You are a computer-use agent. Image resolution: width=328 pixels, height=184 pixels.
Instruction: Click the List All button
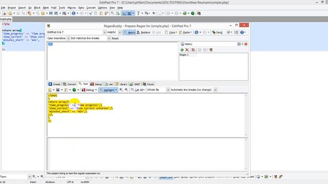point(138,90)
